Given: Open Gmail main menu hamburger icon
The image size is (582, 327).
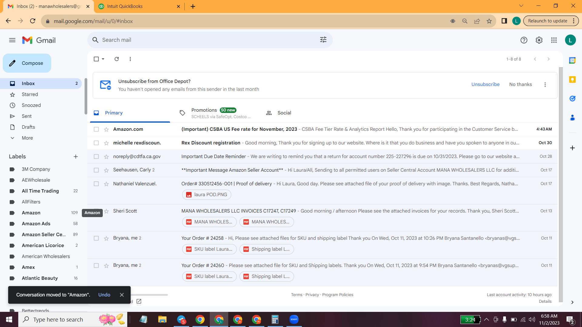Looking at the screenshot, I should pos(12,40).
